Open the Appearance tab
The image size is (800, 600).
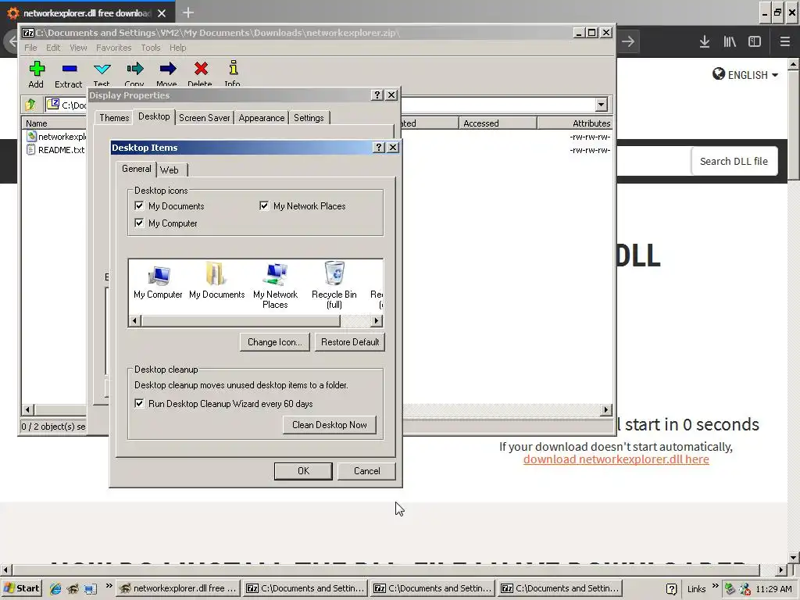click(x=262, y=118)
